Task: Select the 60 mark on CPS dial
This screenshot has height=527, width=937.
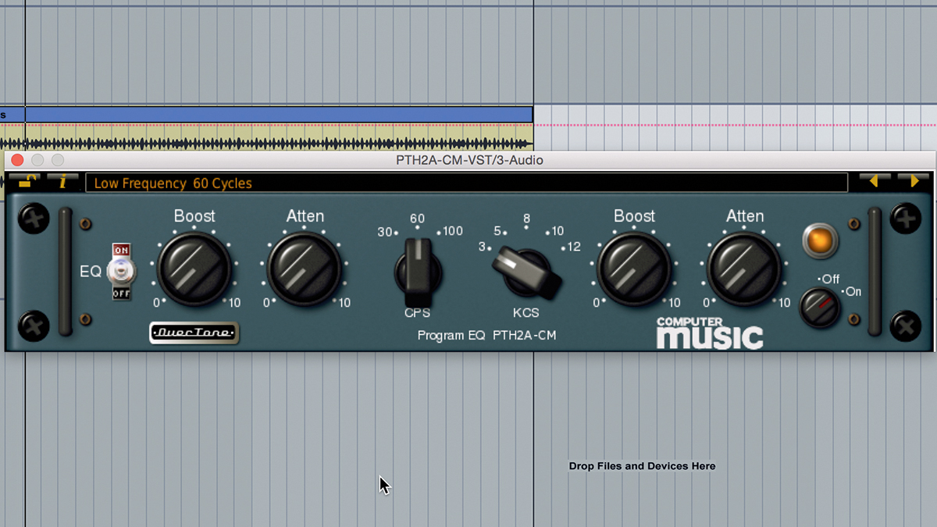Action: tap(417, 219)
